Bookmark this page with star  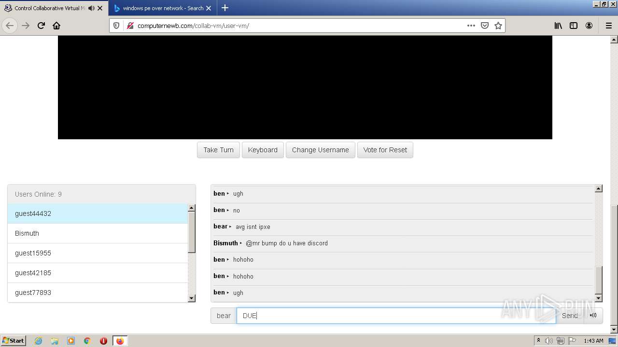[498, 26]
